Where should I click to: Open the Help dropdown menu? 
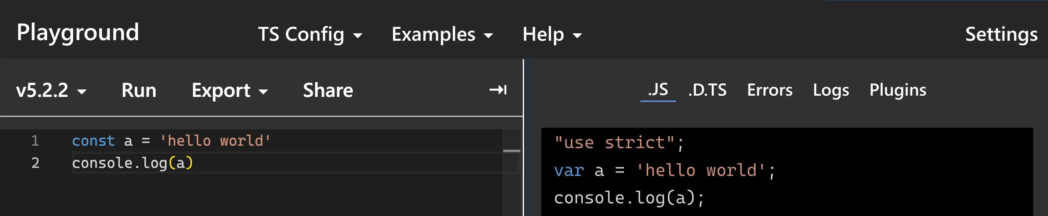552,35
